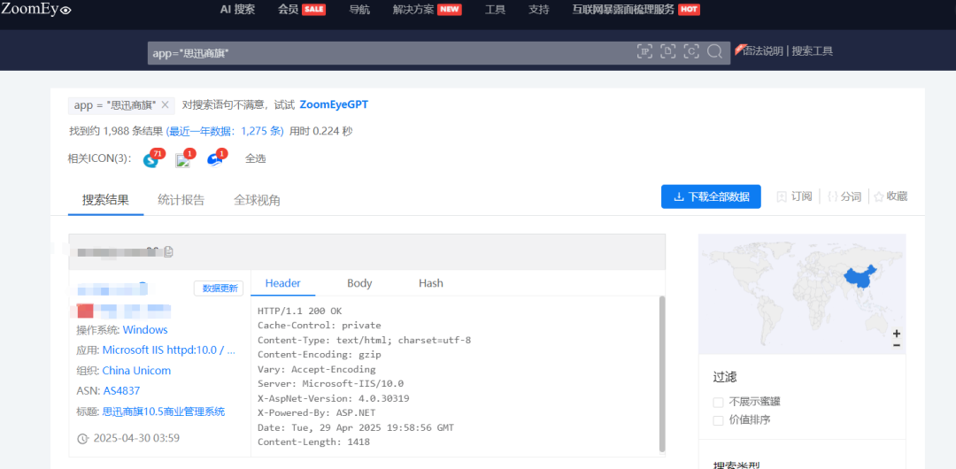Select the related icon with 71 badge
The width and height of the screenshot is (956, 469).
tap(151, 159)
